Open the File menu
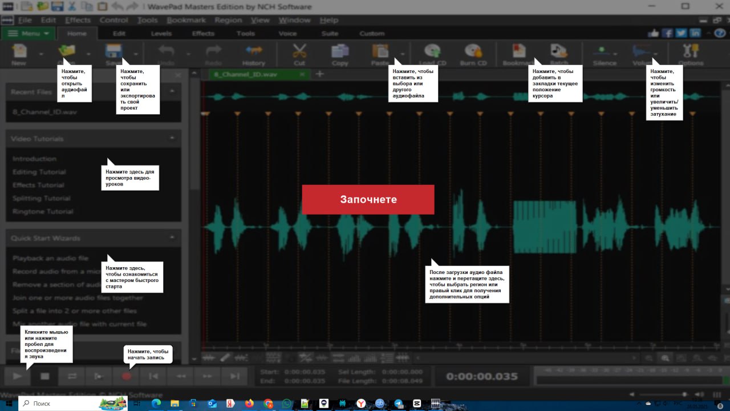730x411 pixels. (x=25, y=20)
